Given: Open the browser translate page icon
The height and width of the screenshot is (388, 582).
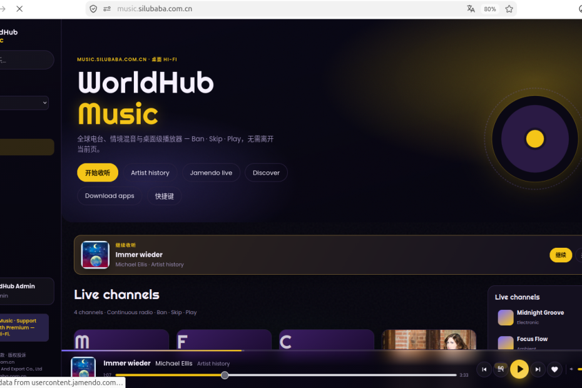Looking at the screenshot, I should click(x=471, y=9).
